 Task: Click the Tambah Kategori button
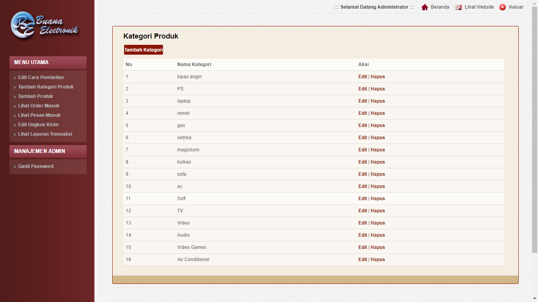click(x=143, y=50)
